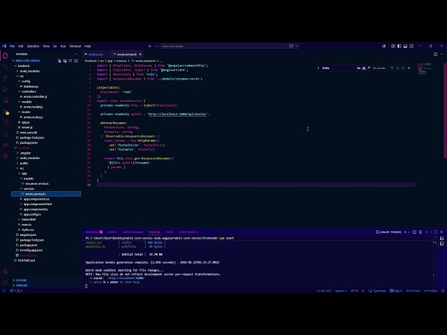Image resolution: width=447 pixels, height=335 pixels.
Task: Close the envio.service.ts editor tab
Action: [x=140, y=54]
